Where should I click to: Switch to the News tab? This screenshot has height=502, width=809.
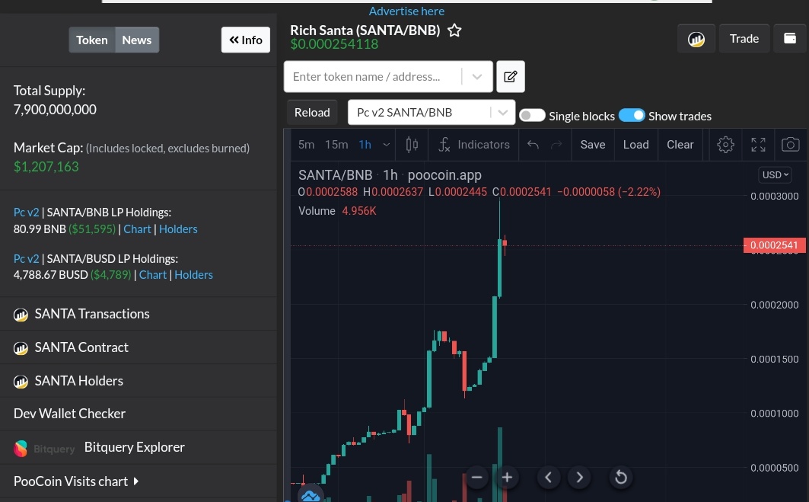(137, 40)
